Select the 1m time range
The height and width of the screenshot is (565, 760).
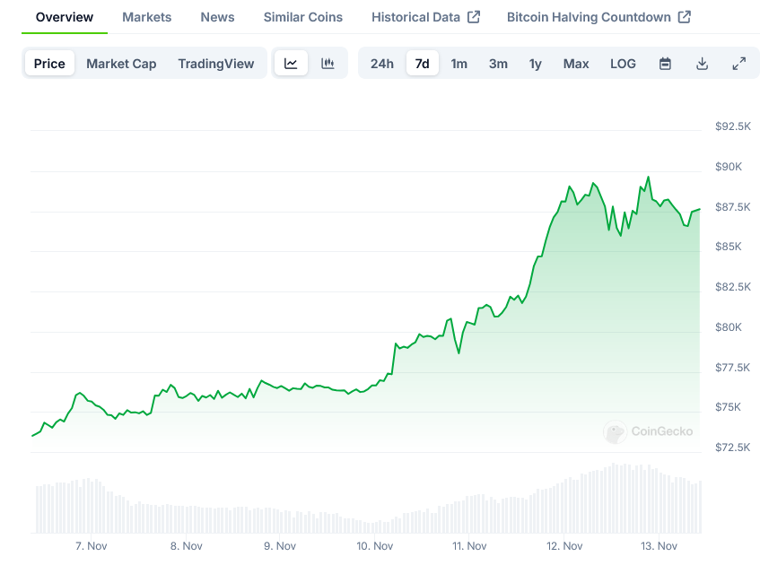point(459,64)
